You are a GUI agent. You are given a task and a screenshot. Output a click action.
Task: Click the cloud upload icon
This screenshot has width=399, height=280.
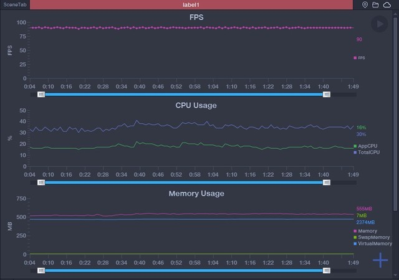coord(386,4)
